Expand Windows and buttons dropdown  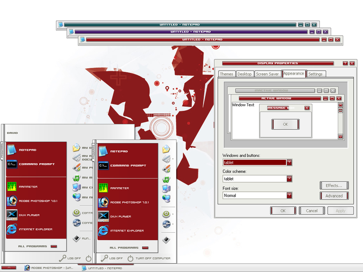click(289, 162)
